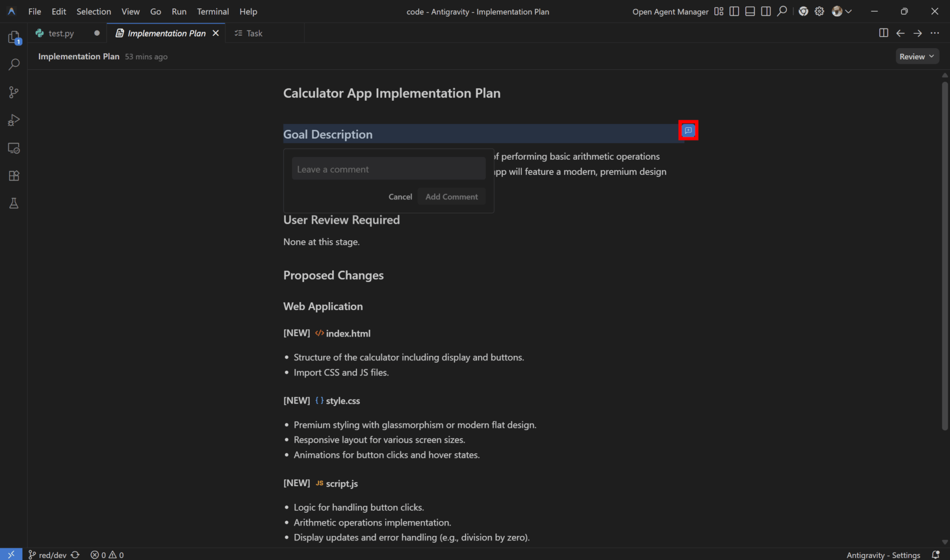This screenshot has width=950, height=560.
Task: Open the Search sidebar icon
Action: [14, 64]
